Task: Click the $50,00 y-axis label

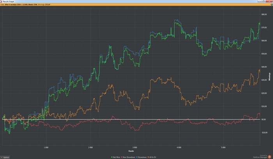Action: point(264,54)
